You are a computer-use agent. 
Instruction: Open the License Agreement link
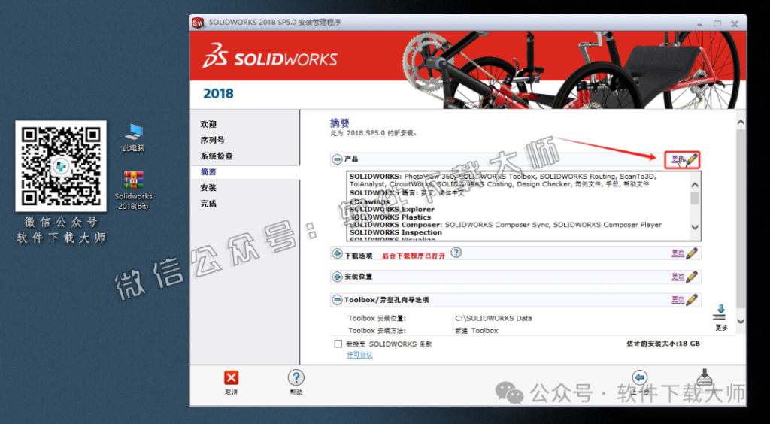tap(359, 355)
